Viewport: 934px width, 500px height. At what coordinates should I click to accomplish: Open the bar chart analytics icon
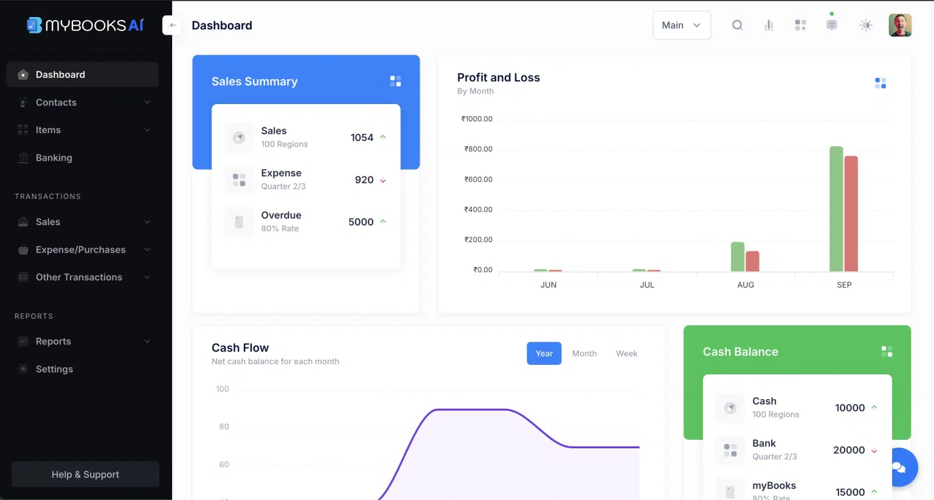pyautogui.click(x=769, y=25)
